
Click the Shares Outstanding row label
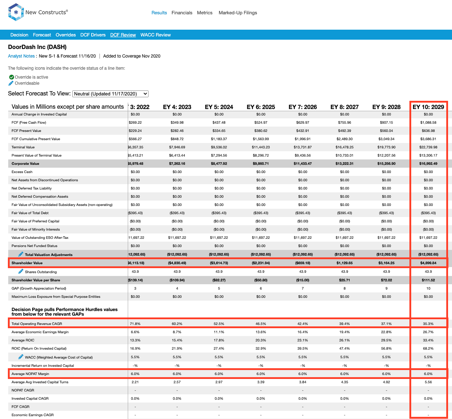click(41, 272)
